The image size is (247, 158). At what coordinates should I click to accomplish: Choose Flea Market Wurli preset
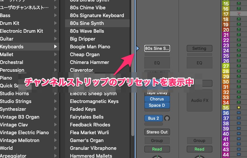point(97,132)
